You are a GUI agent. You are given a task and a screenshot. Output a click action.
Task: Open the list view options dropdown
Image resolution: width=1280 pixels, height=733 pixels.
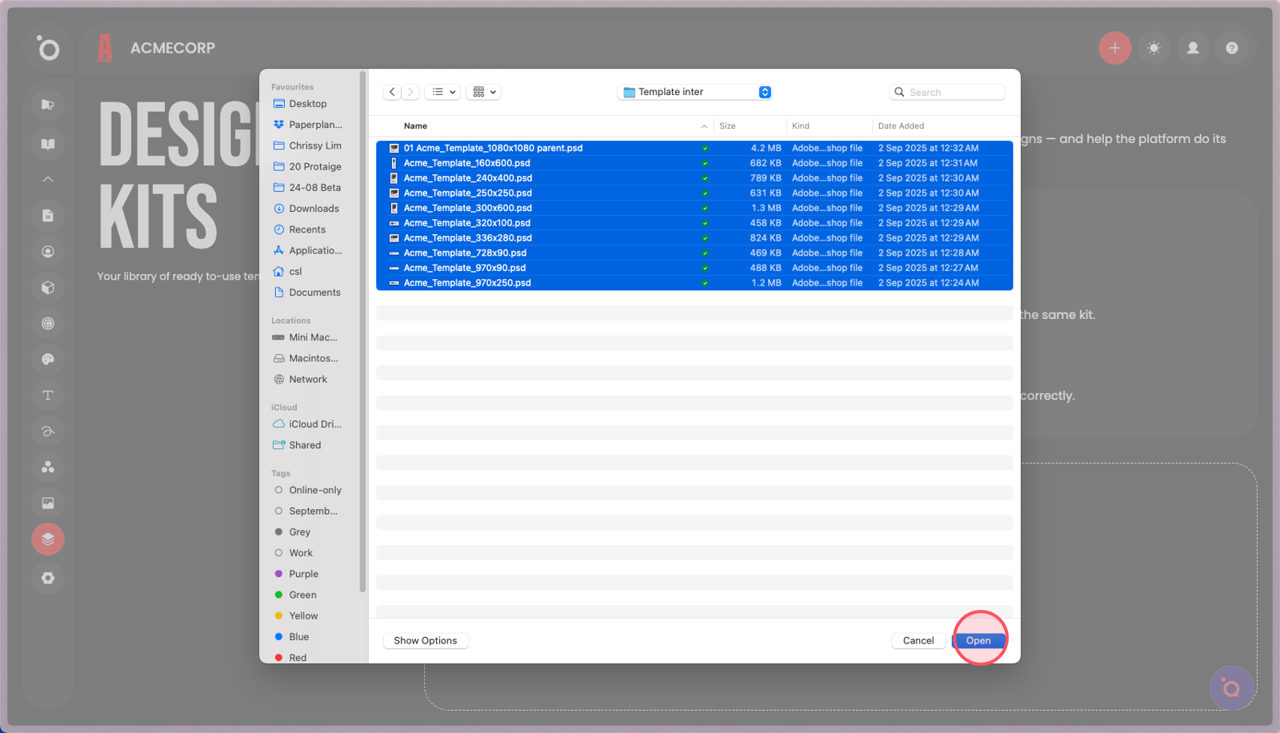click(x=443, y=92)
